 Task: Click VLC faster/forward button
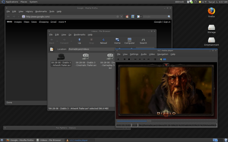(x=144, y=59)
